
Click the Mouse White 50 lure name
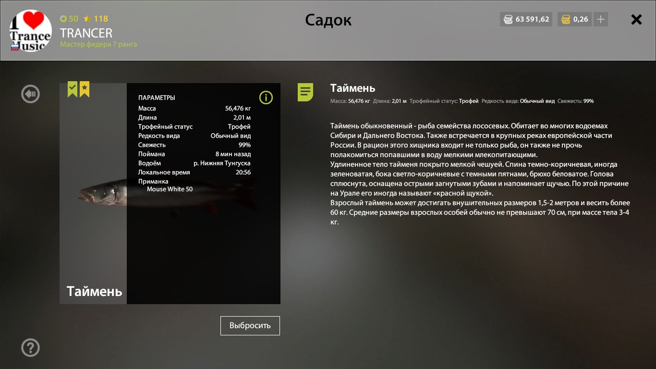(170, 189)
